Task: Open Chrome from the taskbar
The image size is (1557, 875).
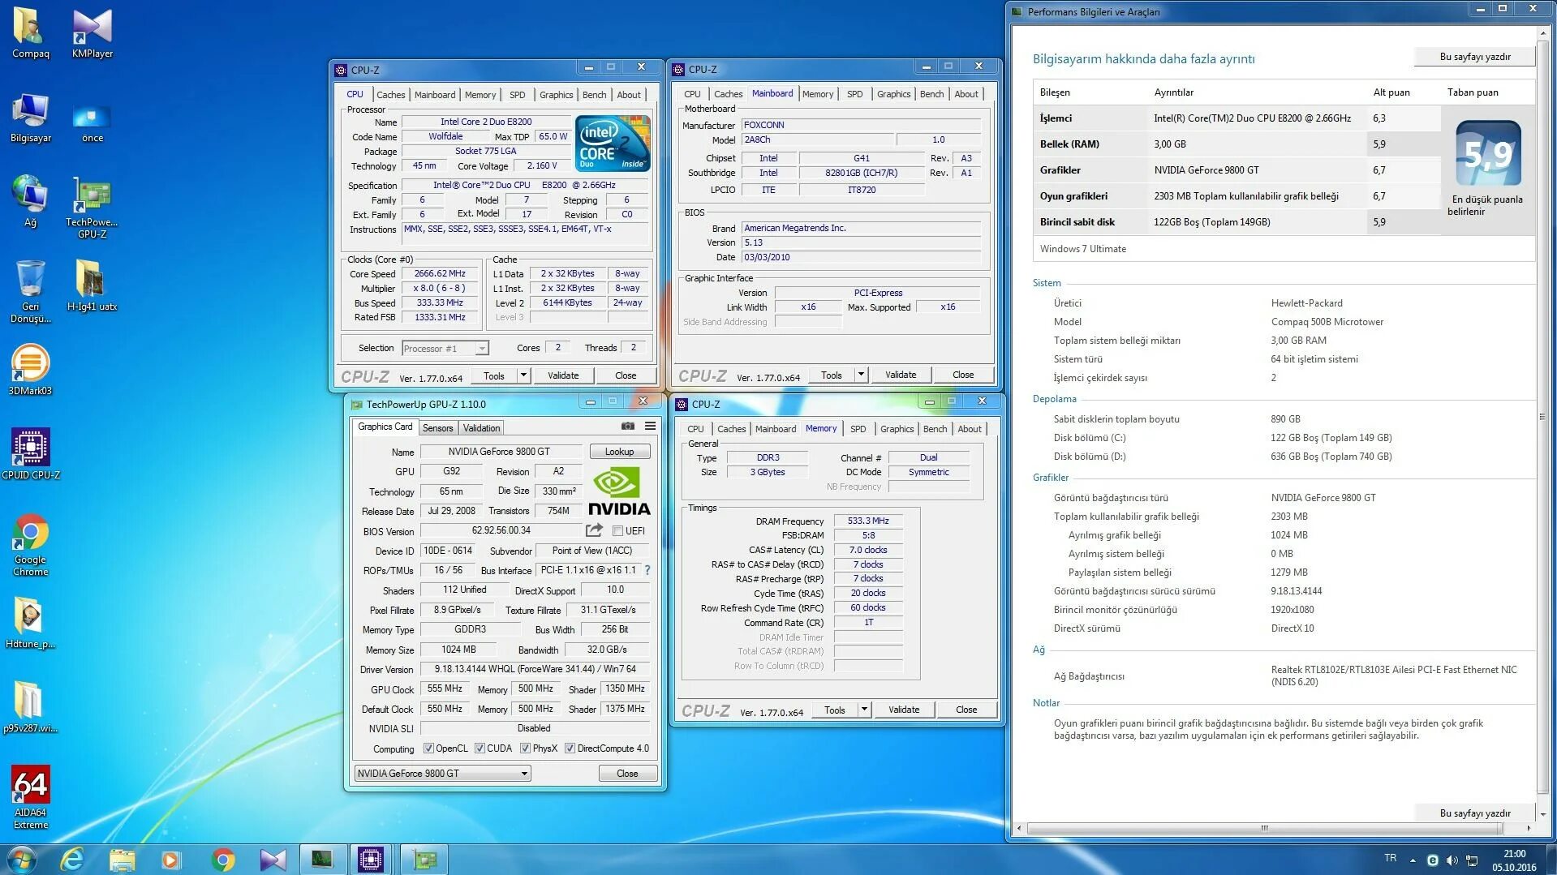Action: pos(222,859)
